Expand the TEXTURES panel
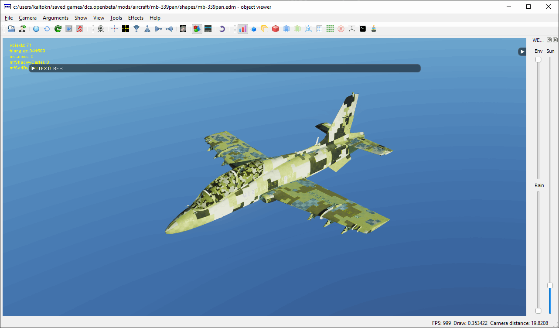559x328 pixels. pyautogui.click(x=33, y=68)
